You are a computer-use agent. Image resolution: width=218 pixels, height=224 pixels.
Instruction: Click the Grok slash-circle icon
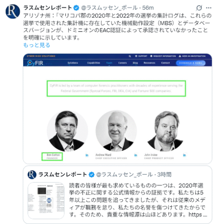199,8
